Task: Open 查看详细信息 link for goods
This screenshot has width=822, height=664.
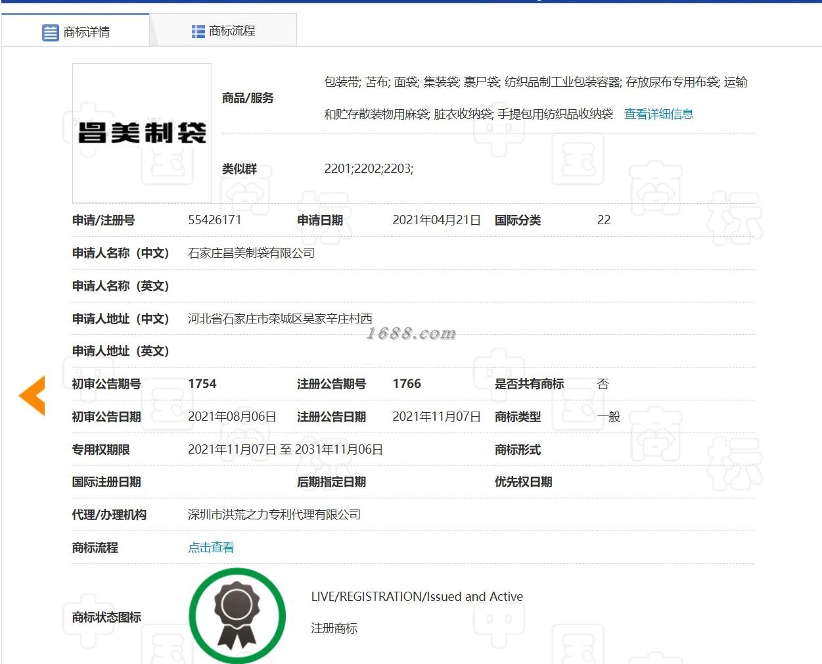Action: click(x=658, y=114)
